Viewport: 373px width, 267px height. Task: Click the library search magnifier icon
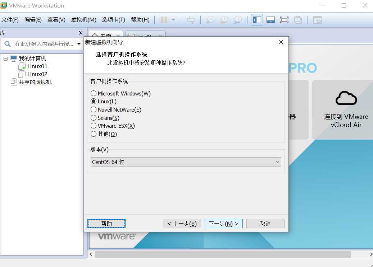[x=8, y=44]
